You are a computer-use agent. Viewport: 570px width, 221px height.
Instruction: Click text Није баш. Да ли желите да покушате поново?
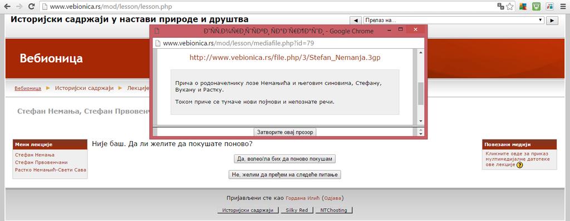pos(173,144)
